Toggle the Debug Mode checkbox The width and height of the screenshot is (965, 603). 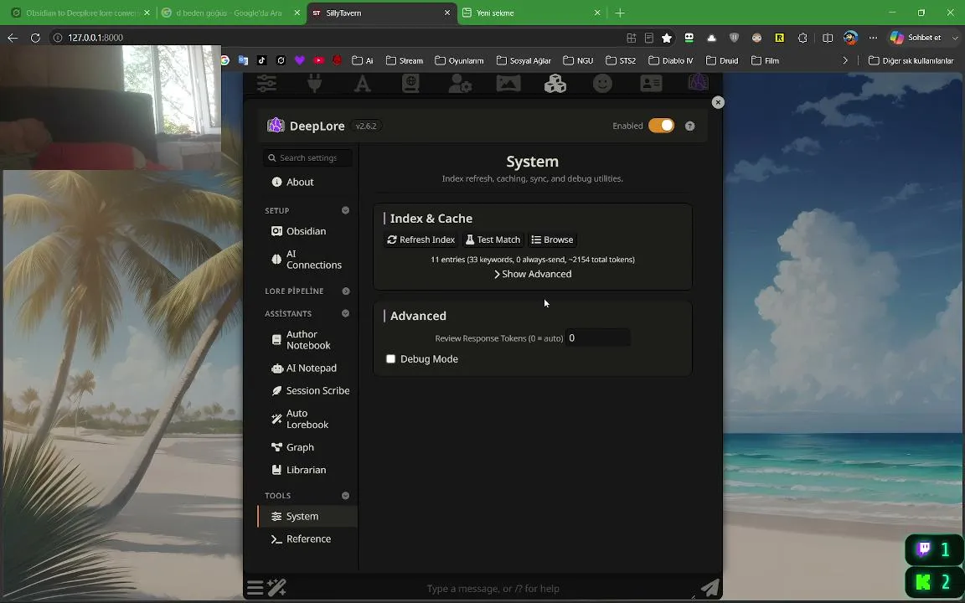point(391,358)
